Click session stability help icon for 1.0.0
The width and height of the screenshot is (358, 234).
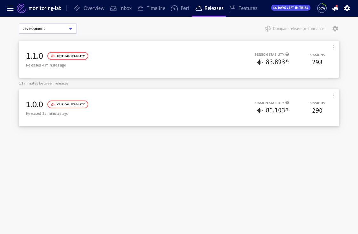tap(287, 103)
